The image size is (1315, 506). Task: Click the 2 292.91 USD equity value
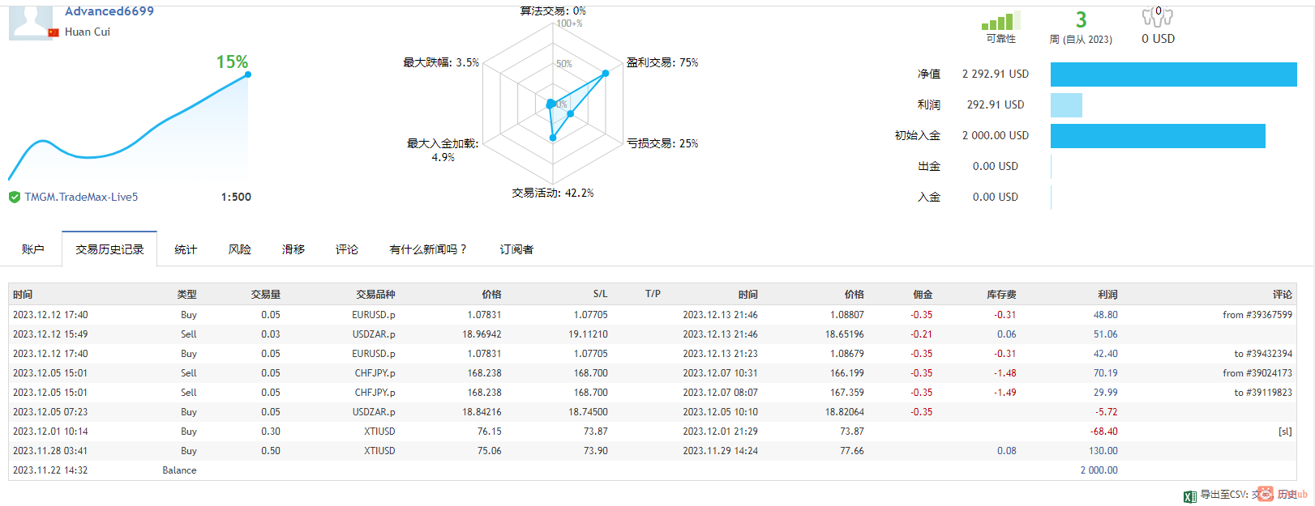tap(996, 74)
